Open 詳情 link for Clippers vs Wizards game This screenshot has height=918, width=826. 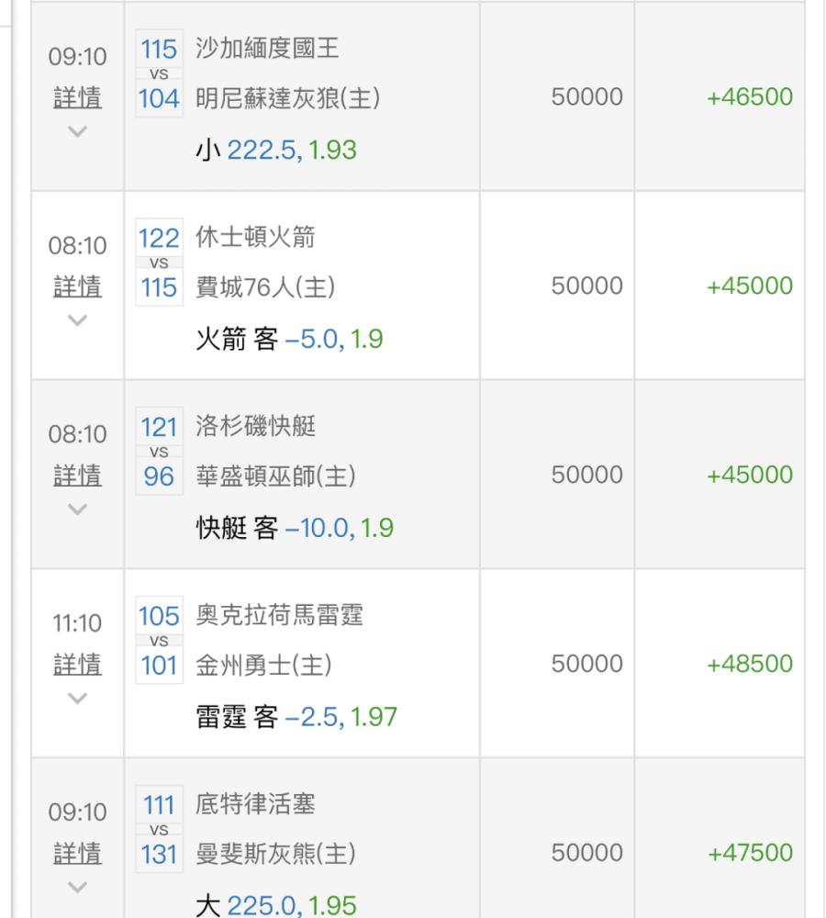(77, 475)
